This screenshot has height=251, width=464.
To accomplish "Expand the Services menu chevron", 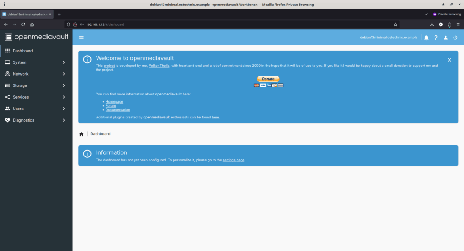I will pos(64,97).
